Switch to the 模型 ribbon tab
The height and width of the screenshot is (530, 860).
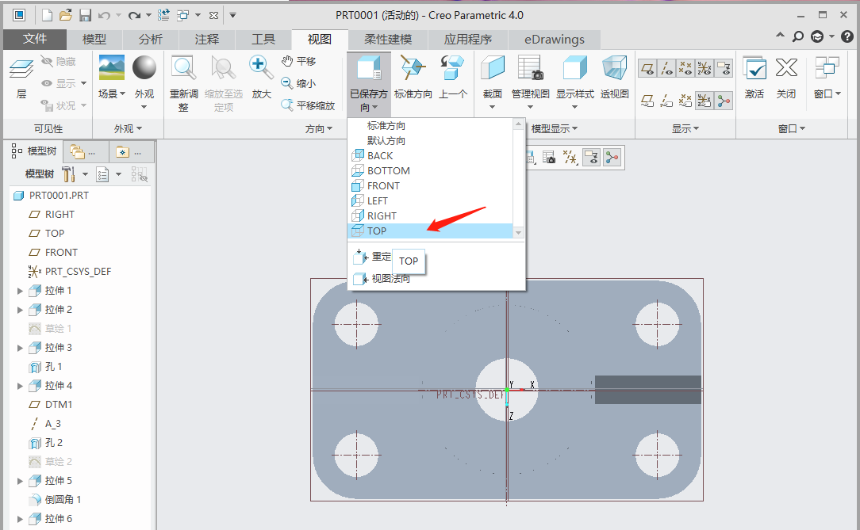point(94,39)
